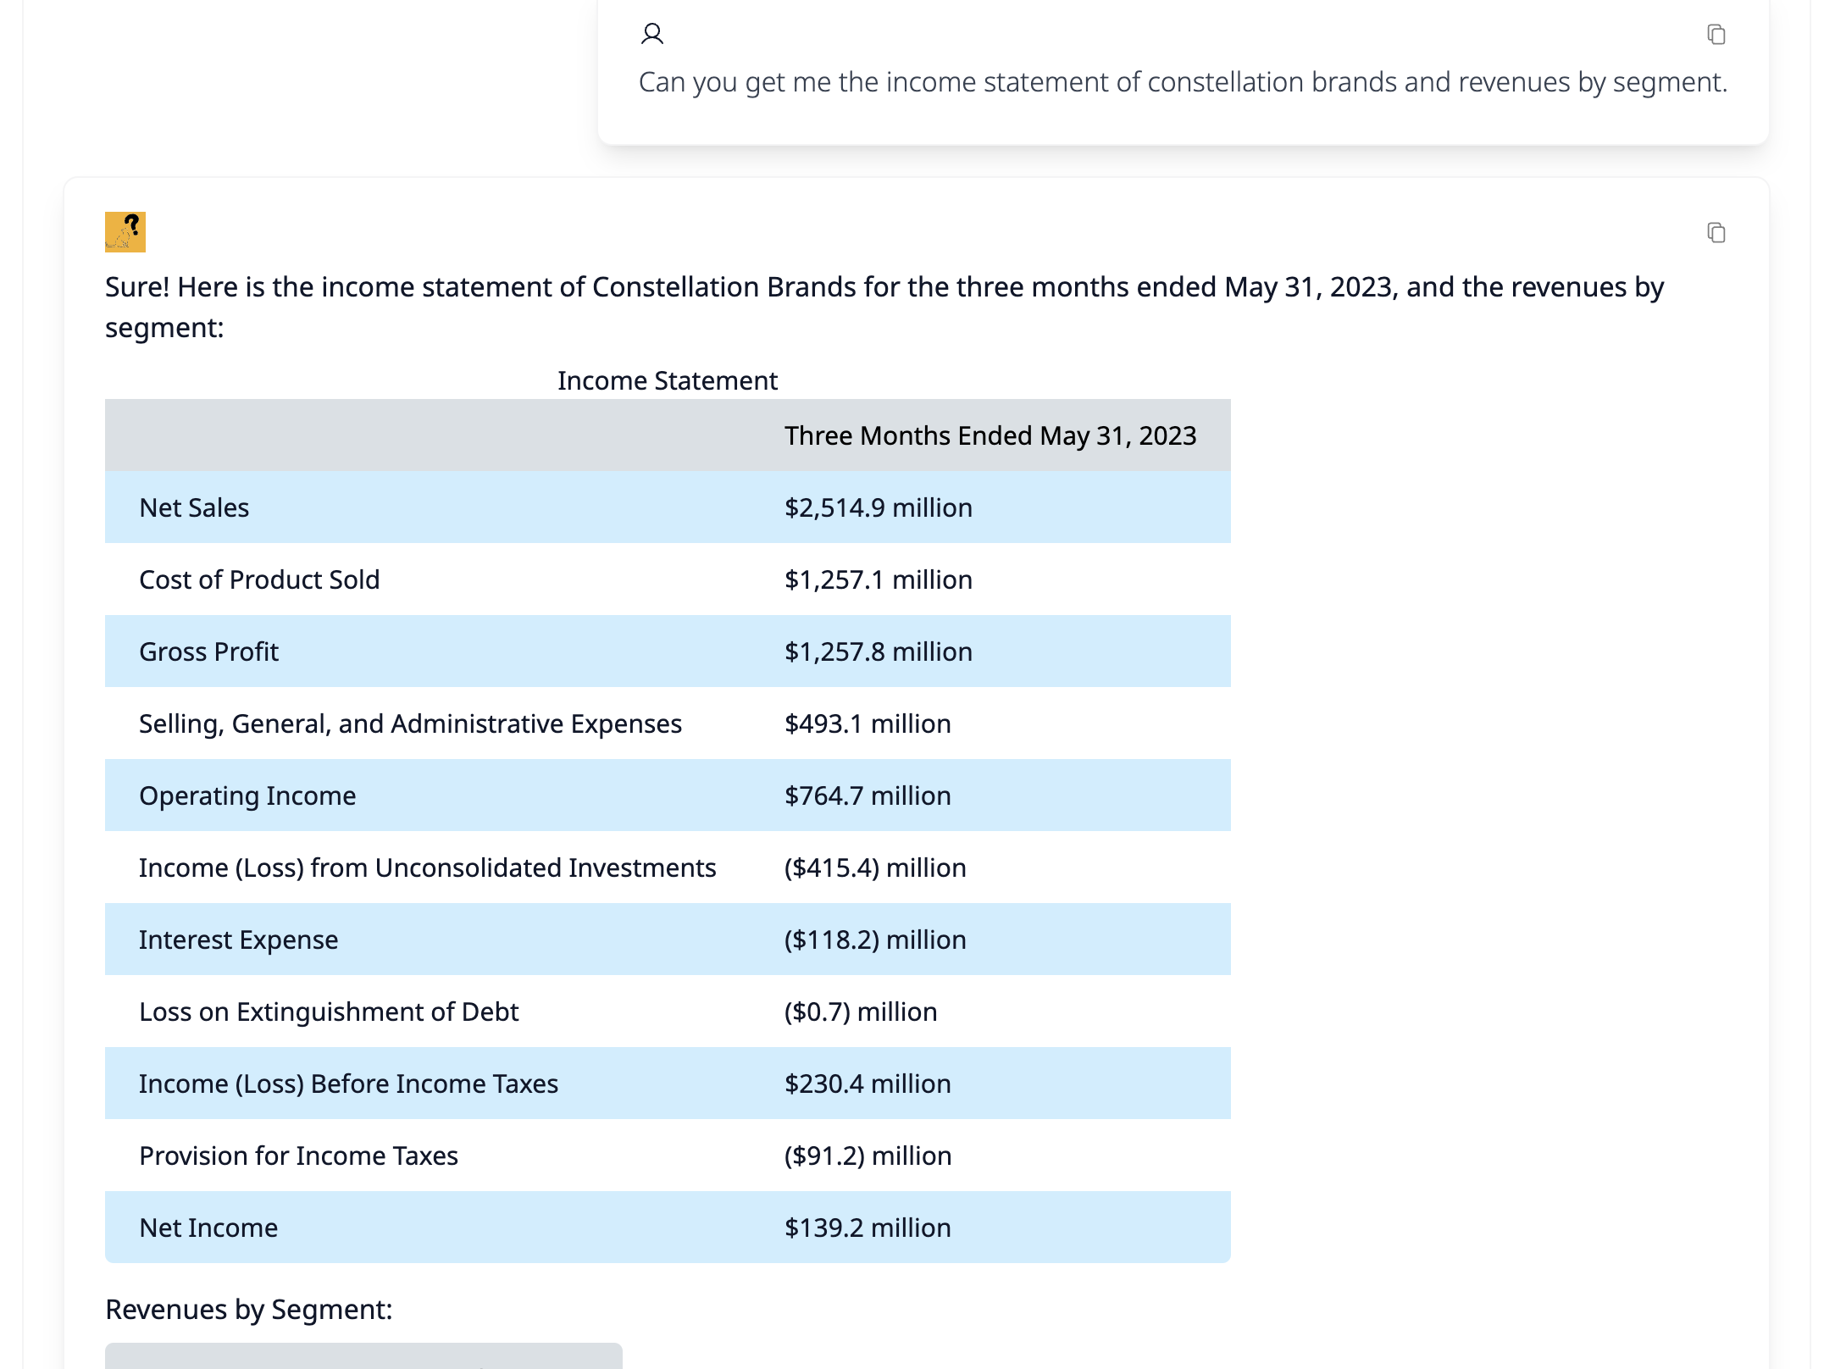Select the '$1,257.8 million' value
The height and width of the screenshot is (1369, 1835).
tap(879, 651)
